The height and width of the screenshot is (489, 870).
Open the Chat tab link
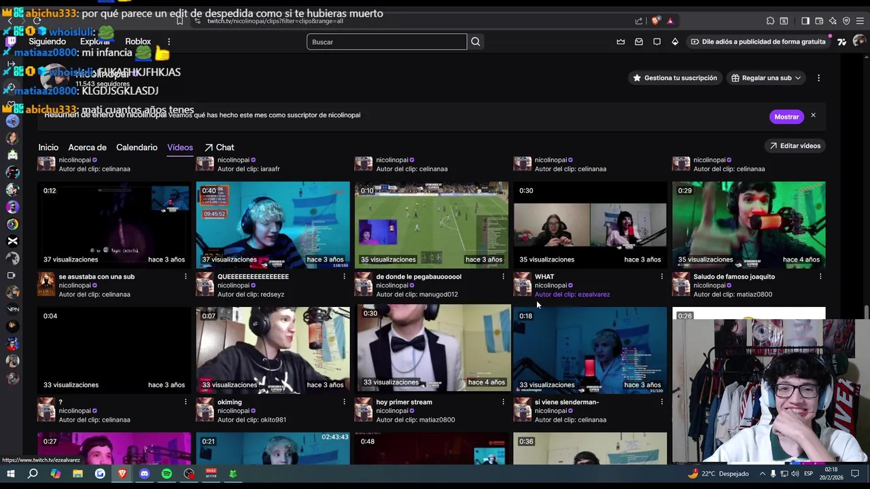(x=219, y=147)
